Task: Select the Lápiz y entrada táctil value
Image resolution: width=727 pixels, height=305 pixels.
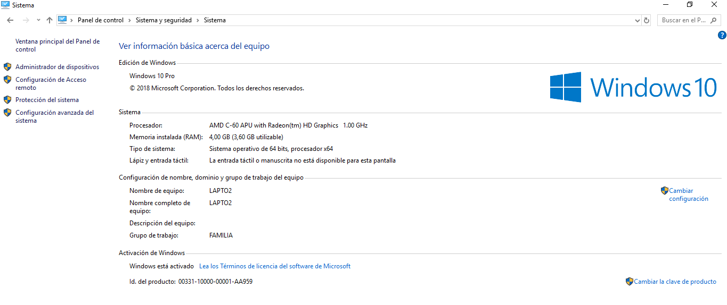Action: pyautogui.click(x=303, y=160)
